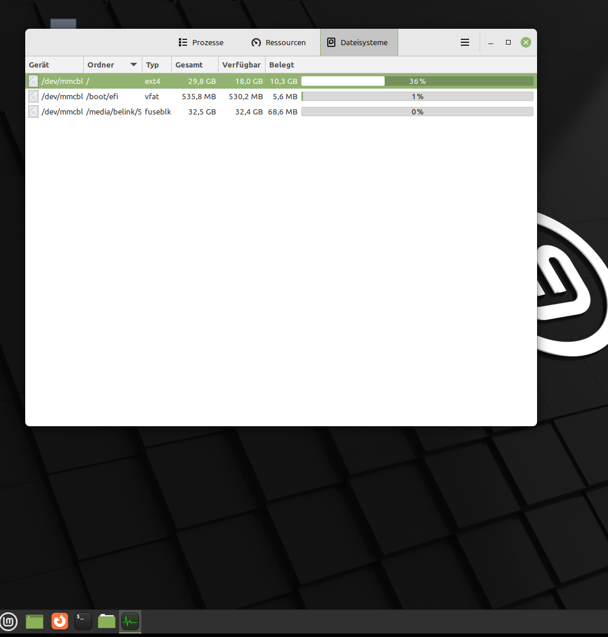Click the 535,8 MB total size value
Screen dimensions: 608x637
click(x=199, y=97)
